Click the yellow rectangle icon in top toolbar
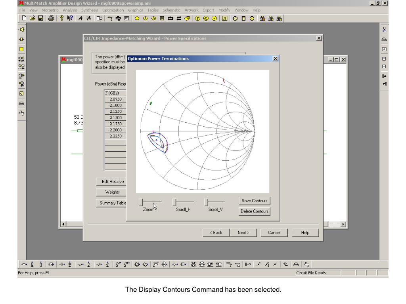Image resolution: width=406 pixels, height=304 pixels. [243, 18]
